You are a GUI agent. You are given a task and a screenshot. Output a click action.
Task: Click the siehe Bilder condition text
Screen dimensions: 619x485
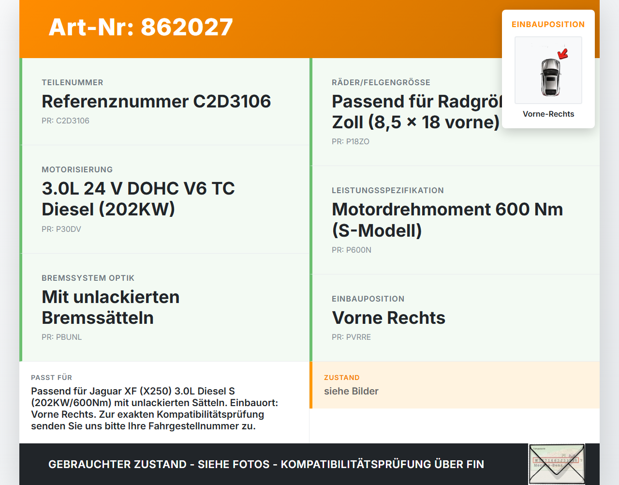click(351, 391)
